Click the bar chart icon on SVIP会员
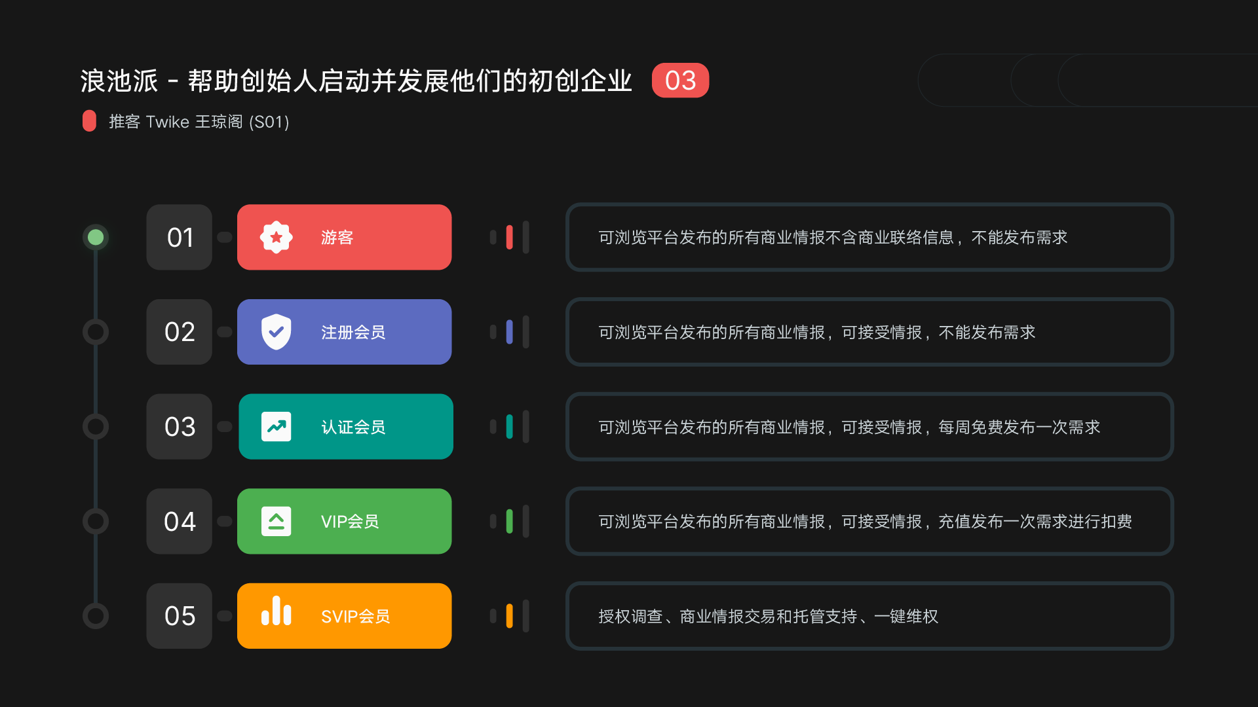 pos(276,611)
